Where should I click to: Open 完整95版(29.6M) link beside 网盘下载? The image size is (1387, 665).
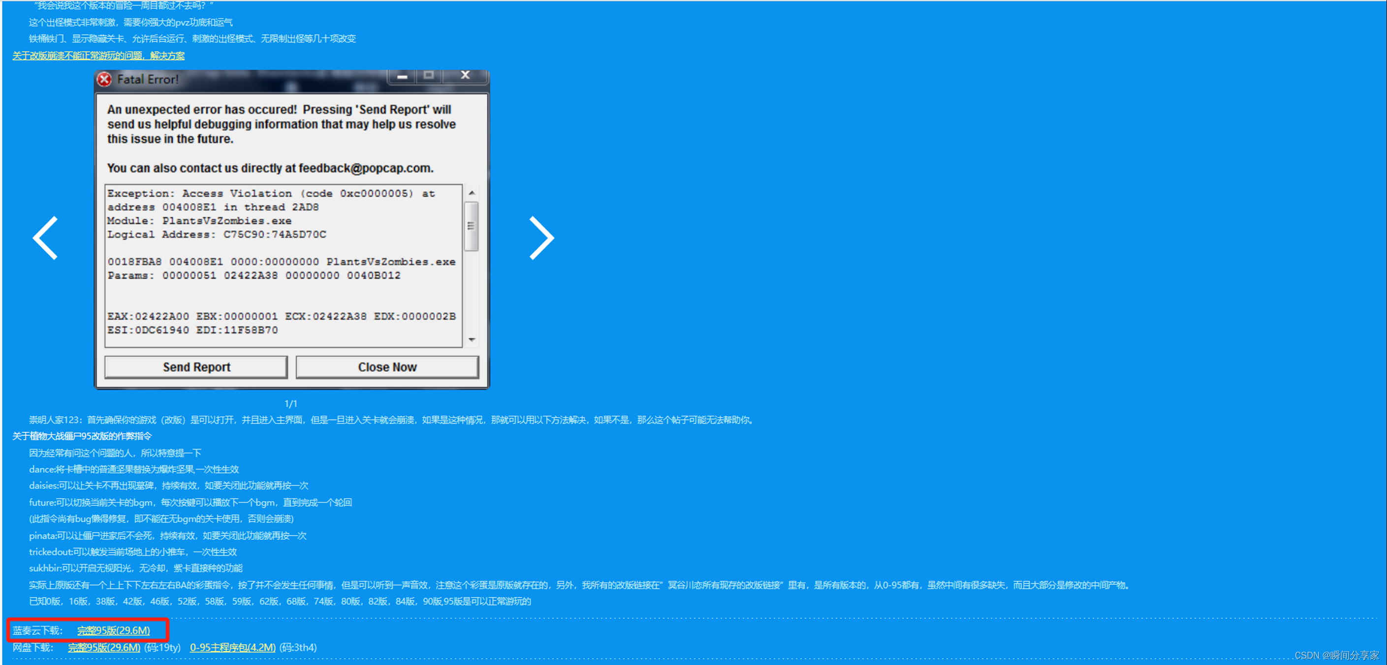pyautogui.click(x=104, y=647)
